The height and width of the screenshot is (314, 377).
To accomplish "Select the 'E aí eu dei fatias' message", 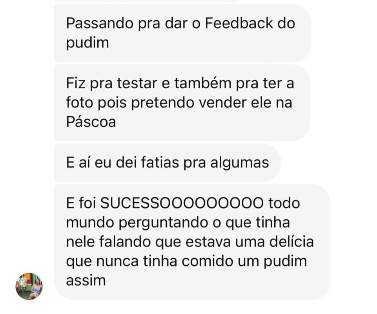I will click(x=168, y=162).
